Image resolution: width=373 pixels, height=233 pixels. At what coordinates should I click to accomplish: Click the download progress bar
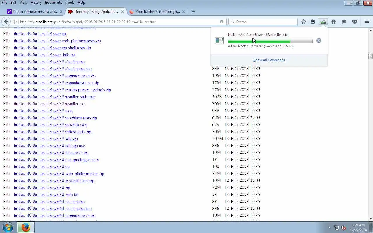click(x=270, y=41)
